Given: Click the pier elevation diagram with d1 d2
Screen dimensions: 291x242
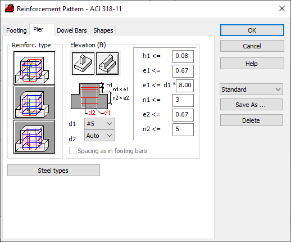Looking at the screenshot, I should (100, 98).
